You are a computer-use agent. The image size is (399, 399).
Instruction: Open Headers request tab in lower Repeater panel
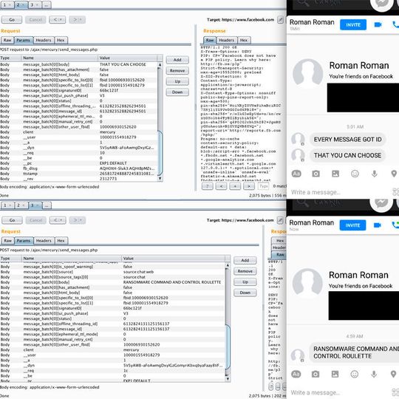point(44,241)
